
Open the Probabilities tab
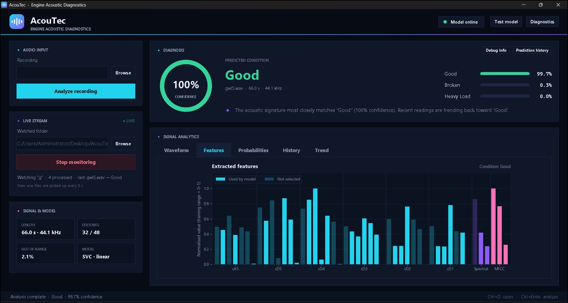click(x=253, y=150)
